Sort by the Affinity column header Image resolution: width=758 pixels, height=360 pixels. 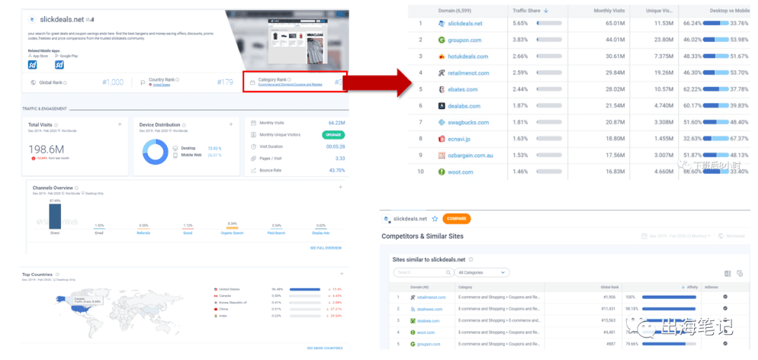click(x=690, y=286)
